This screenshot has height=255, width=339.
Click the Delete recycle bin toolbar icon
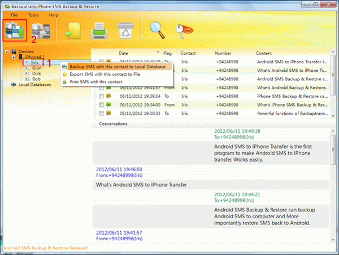tap(125, 31)
